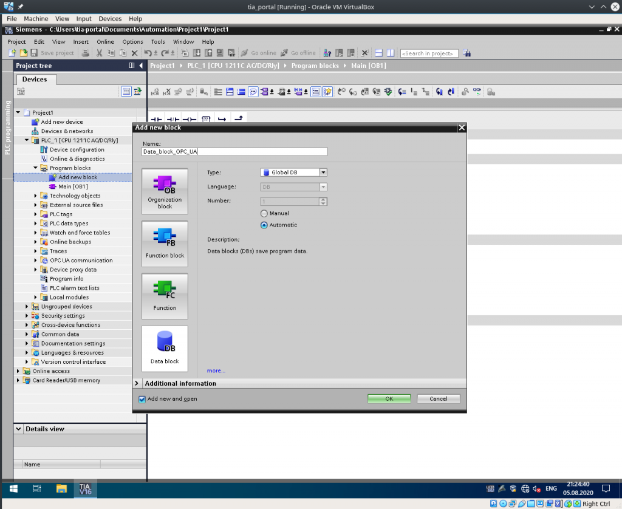The height and width of the screenshot is (509, 622).
Task: Click the speaker mute icon in system tray
Action: point(537,489)
